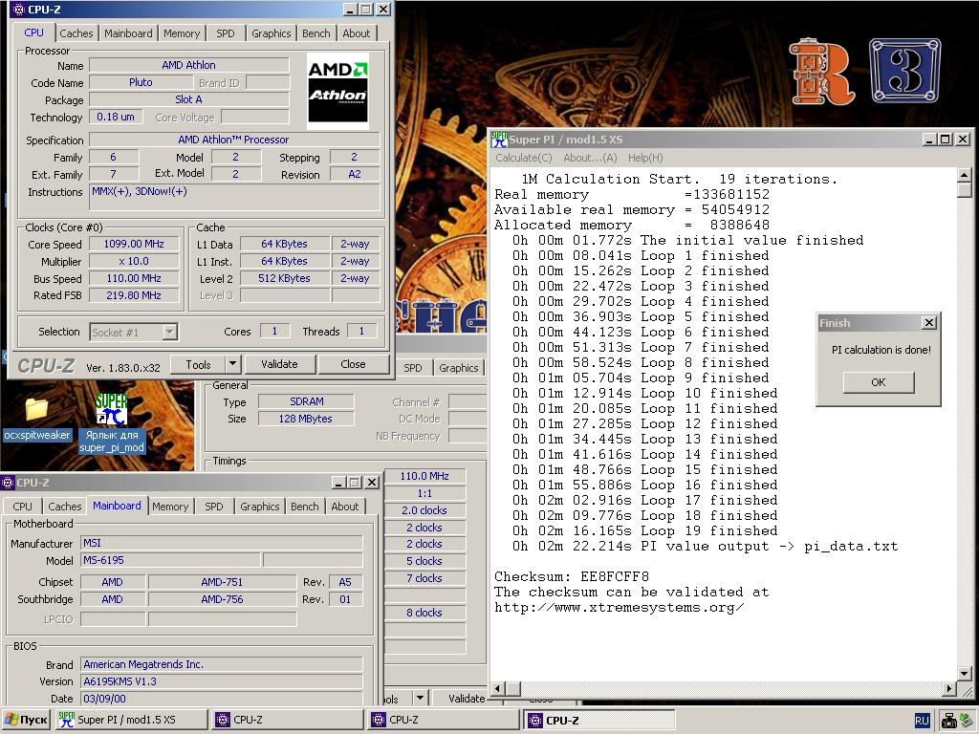Viewport: 979px width, 734px height.
Task: Select Graphics tab in middle CPU-Z window
Action: click(x=458, y=368)
